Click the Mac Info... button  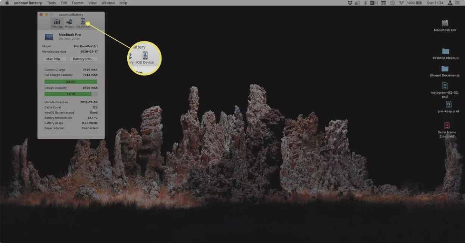click(54, 59)
